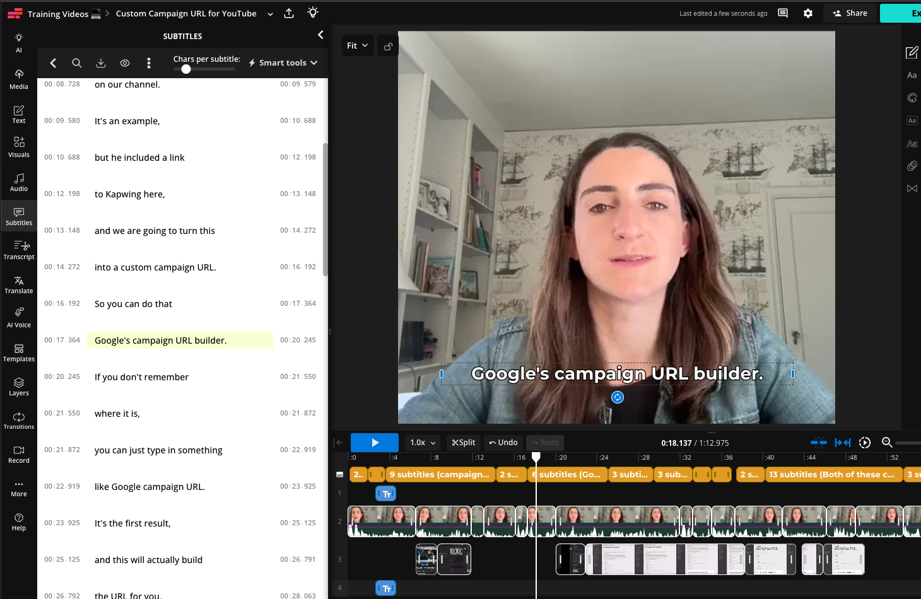Image resolution: width=921 pixels, height=599 pixels.
Task: Open the AI panel in the sidebar
Action: coord(19,43)
